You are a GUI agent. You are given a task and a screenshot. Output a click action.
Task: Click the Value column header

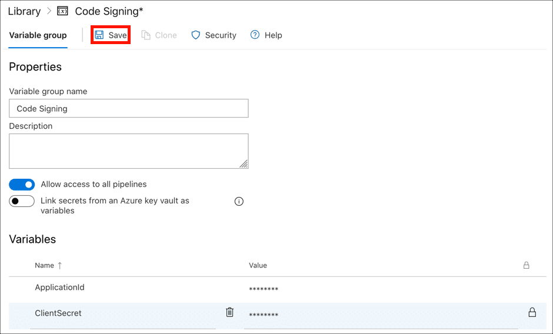[x=258, y=265]
